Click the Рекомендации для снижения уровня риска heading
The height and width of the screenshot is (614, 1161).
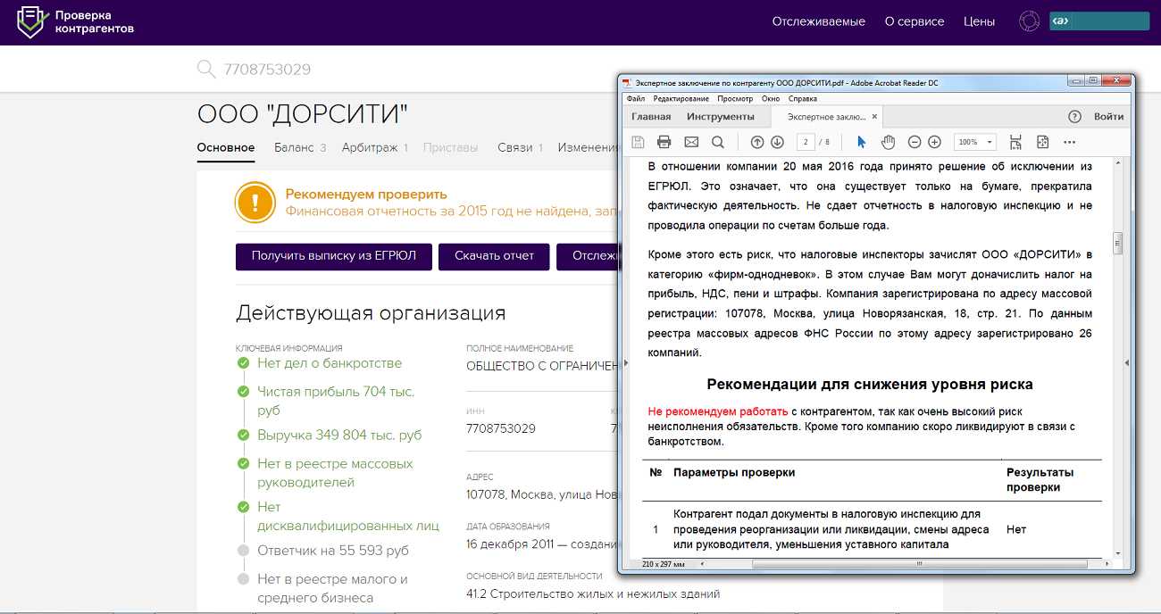point(870,385)
